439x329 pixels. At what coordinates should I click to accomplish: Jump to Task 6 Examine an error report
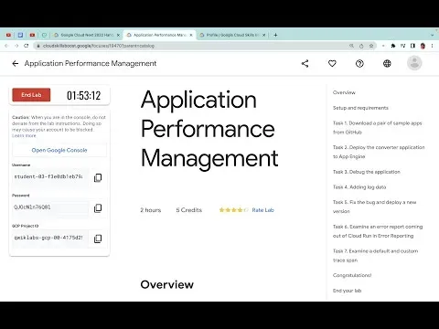coord(378,231)
